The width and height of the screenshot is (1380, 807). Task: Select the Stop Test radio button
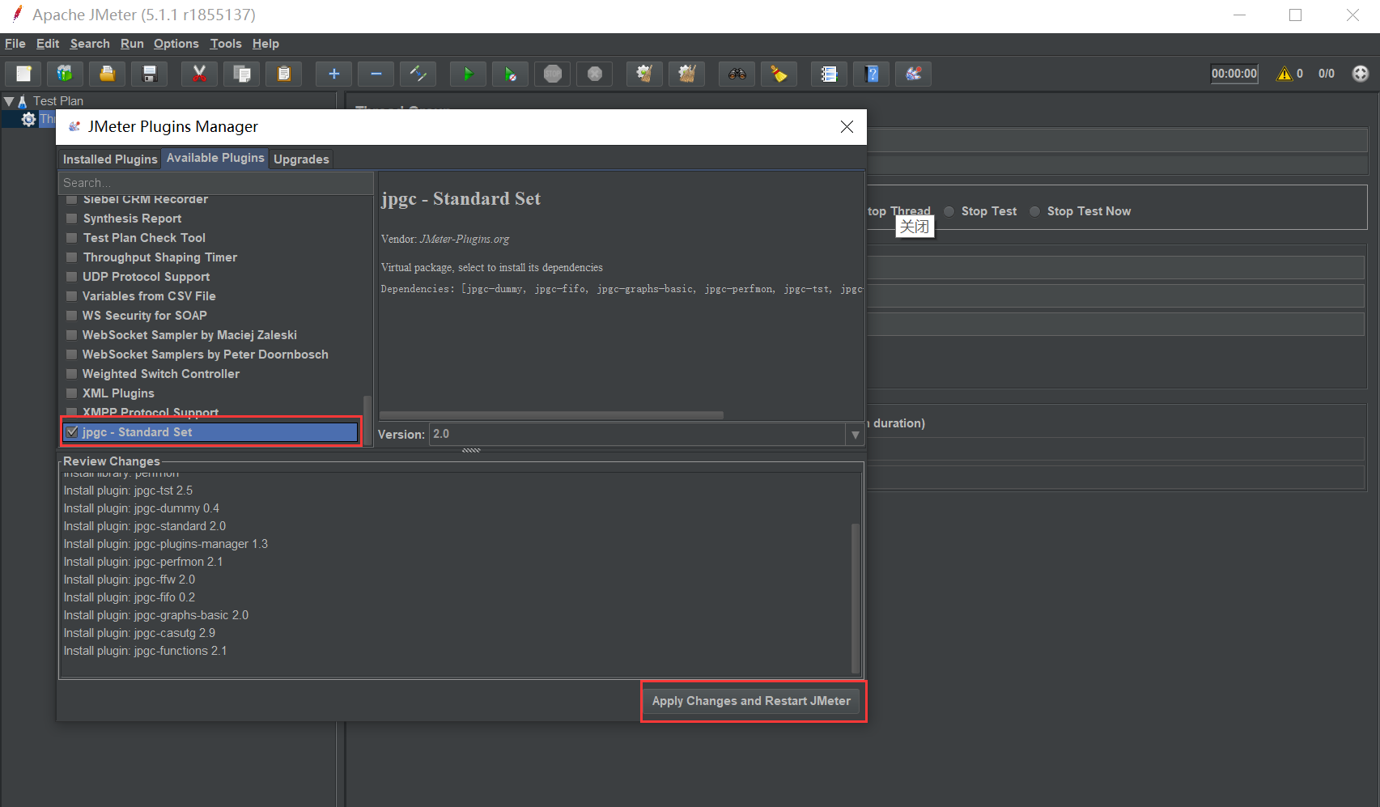pos(949,211)
